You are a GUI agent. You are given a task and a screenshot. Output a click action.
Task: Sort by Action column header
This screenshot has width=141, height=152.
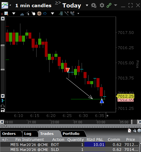pos(58,140)
